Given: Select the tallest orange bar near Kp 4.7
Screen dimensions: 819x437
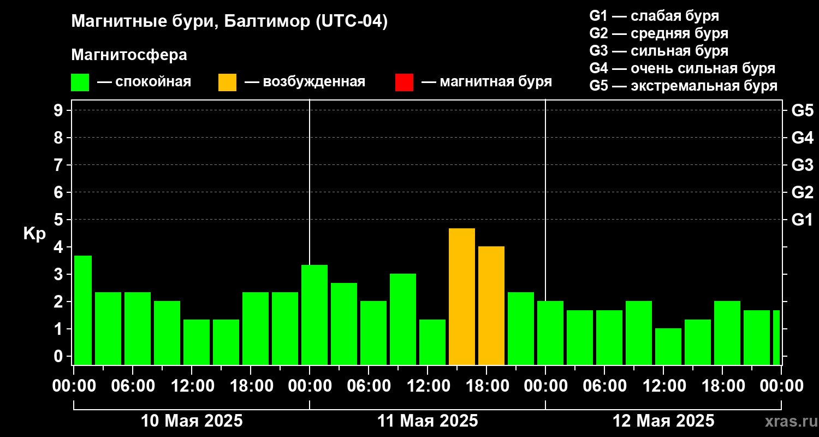Looking at the screenshot, I should pos(462,297).
